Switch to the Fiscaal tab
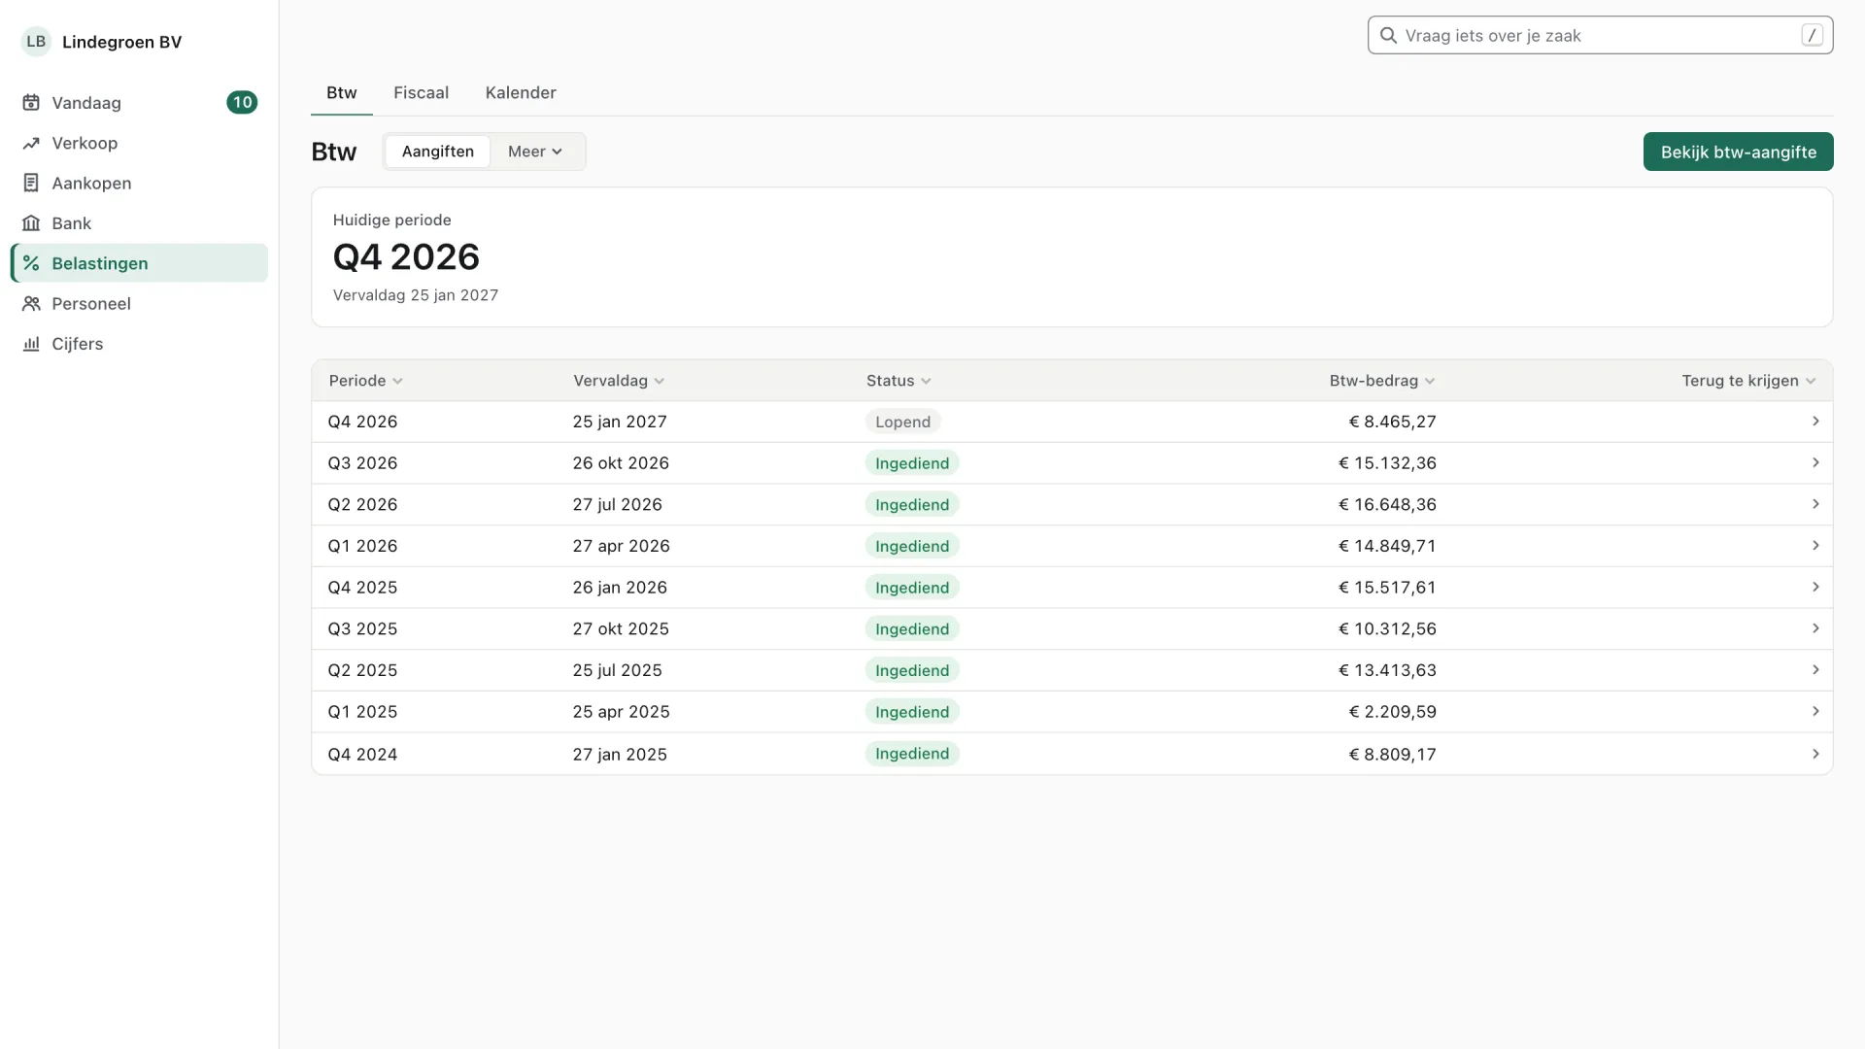This screenshot has height=1049, width=1865. [x=421, y=93]
